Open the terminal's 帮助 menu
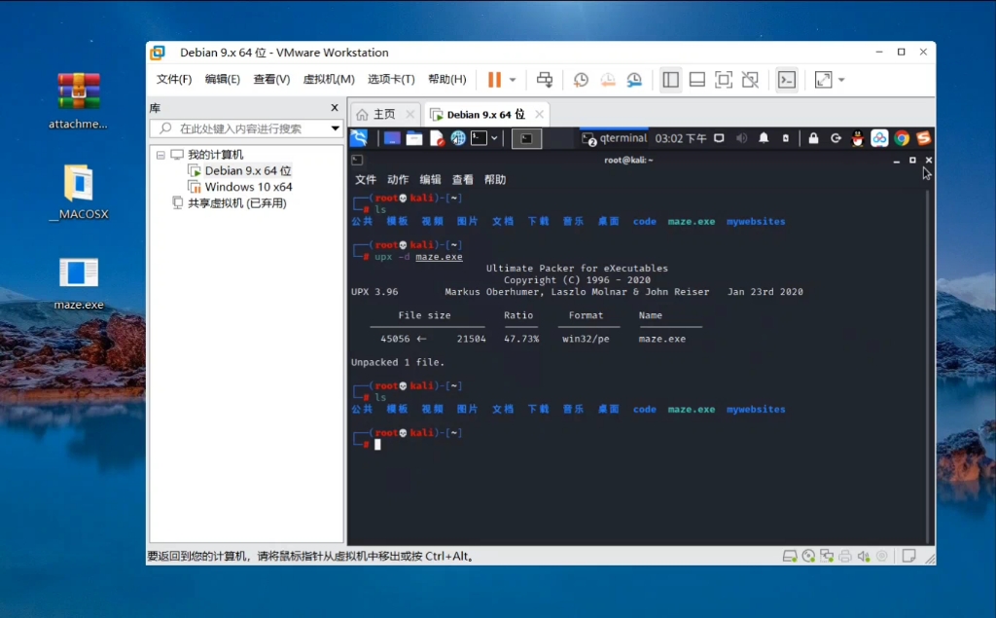 click(495, 179)
